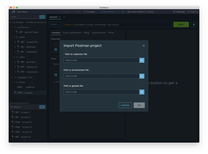Browse for globals file with folder icon
Image resolution: width=208 pixels, height=154 pixels.
point(142,92)
